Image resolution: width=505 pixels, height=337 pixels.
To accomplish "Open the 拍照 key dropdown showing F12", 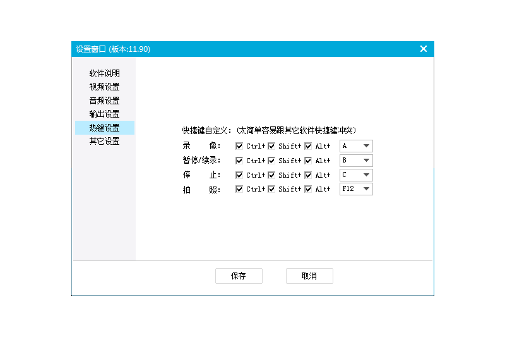I will tap(356, 189).
